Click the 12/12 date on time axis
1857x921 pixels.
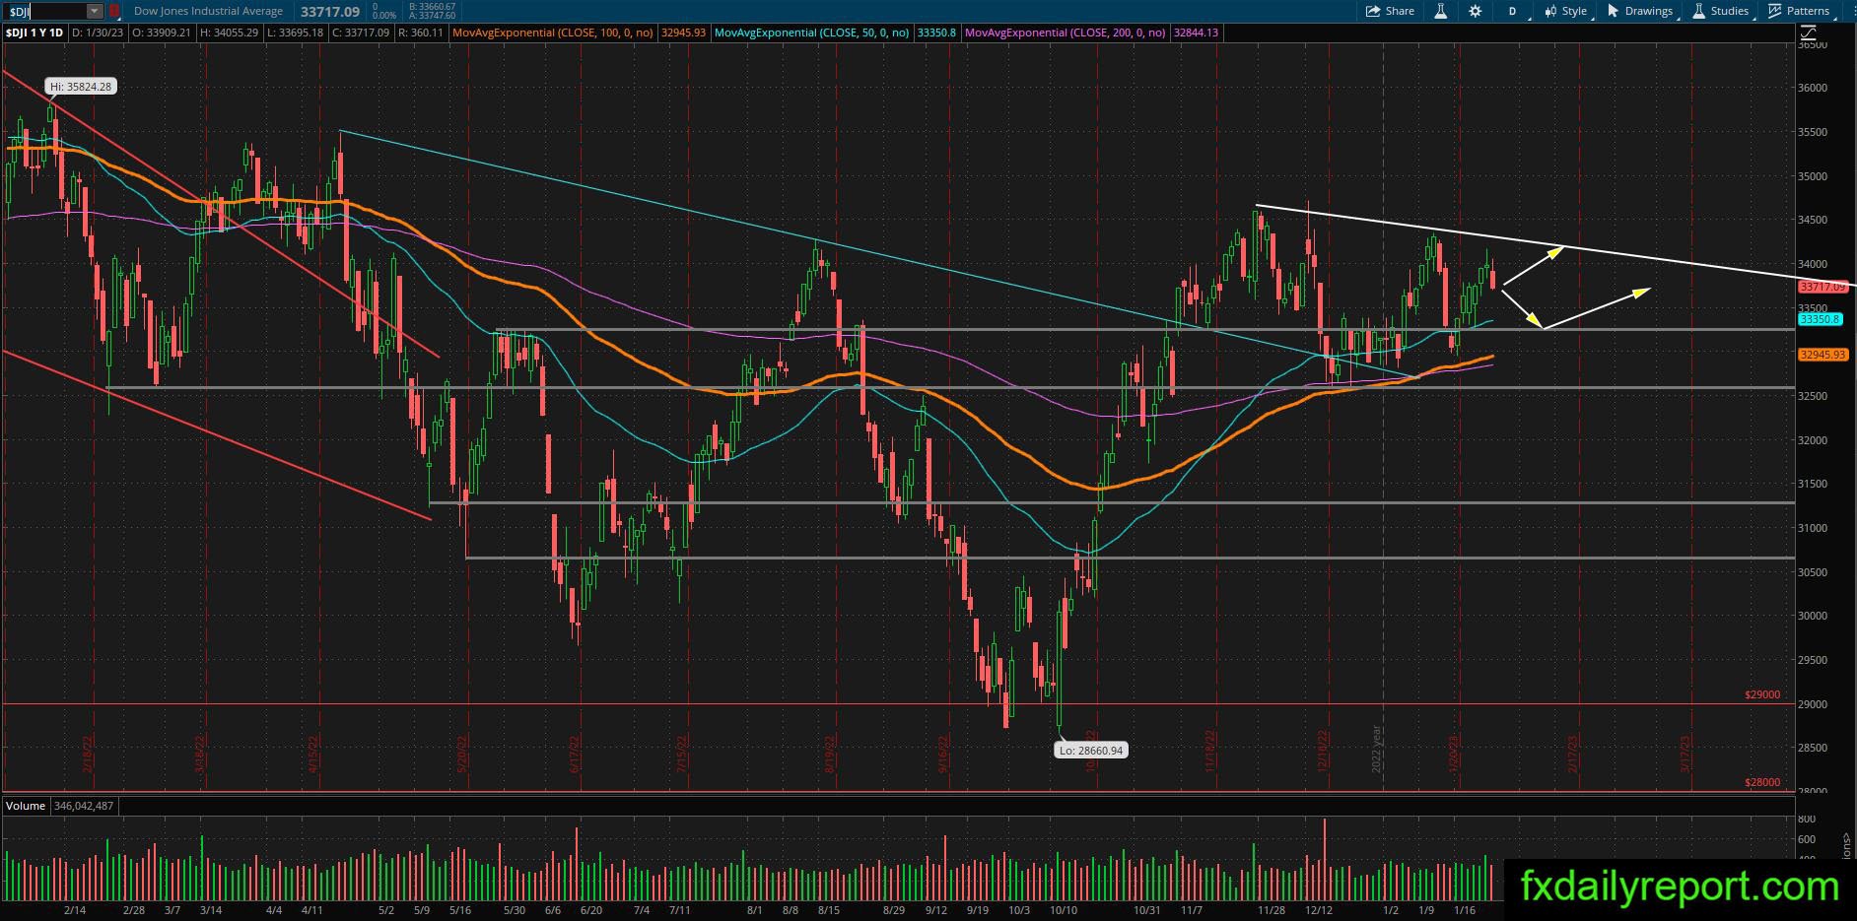tap(1317, 910)
